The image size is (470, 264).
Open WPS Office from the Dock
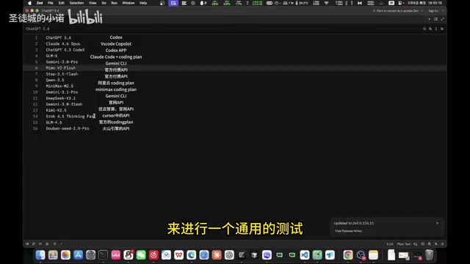[178, 255]
